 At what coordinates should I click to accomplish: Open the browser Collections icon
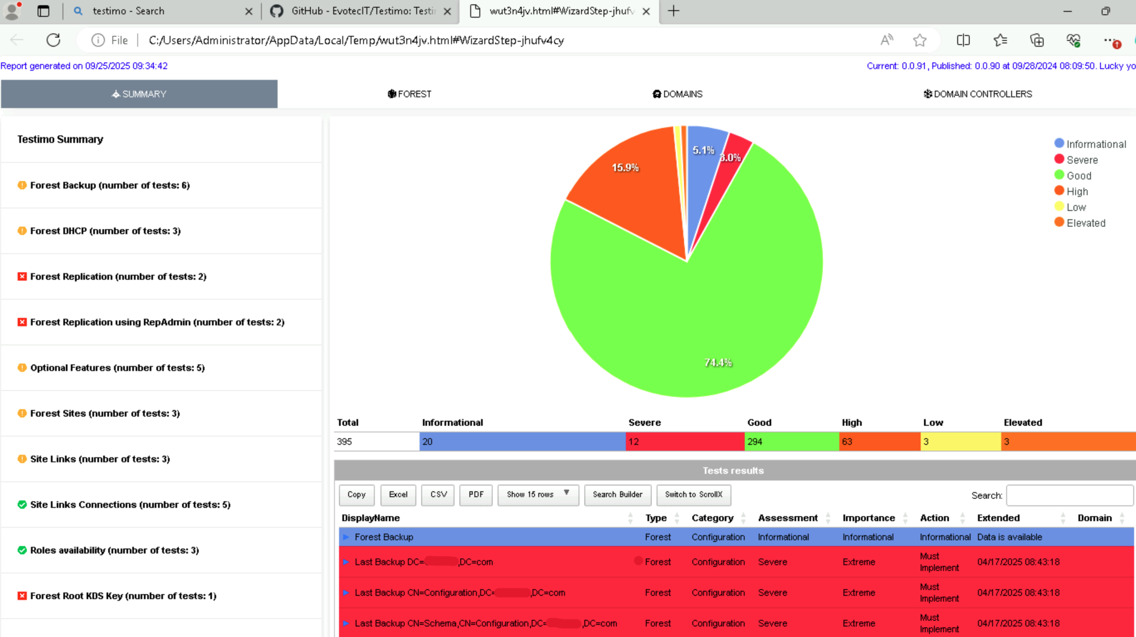coord(1037,40)
